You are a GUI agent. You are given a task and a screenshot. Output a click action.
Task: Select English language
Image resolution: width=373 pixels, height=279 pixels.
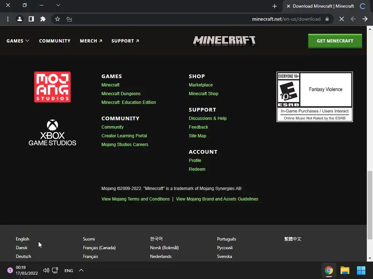pyautogui.click(x=22, y=239)
